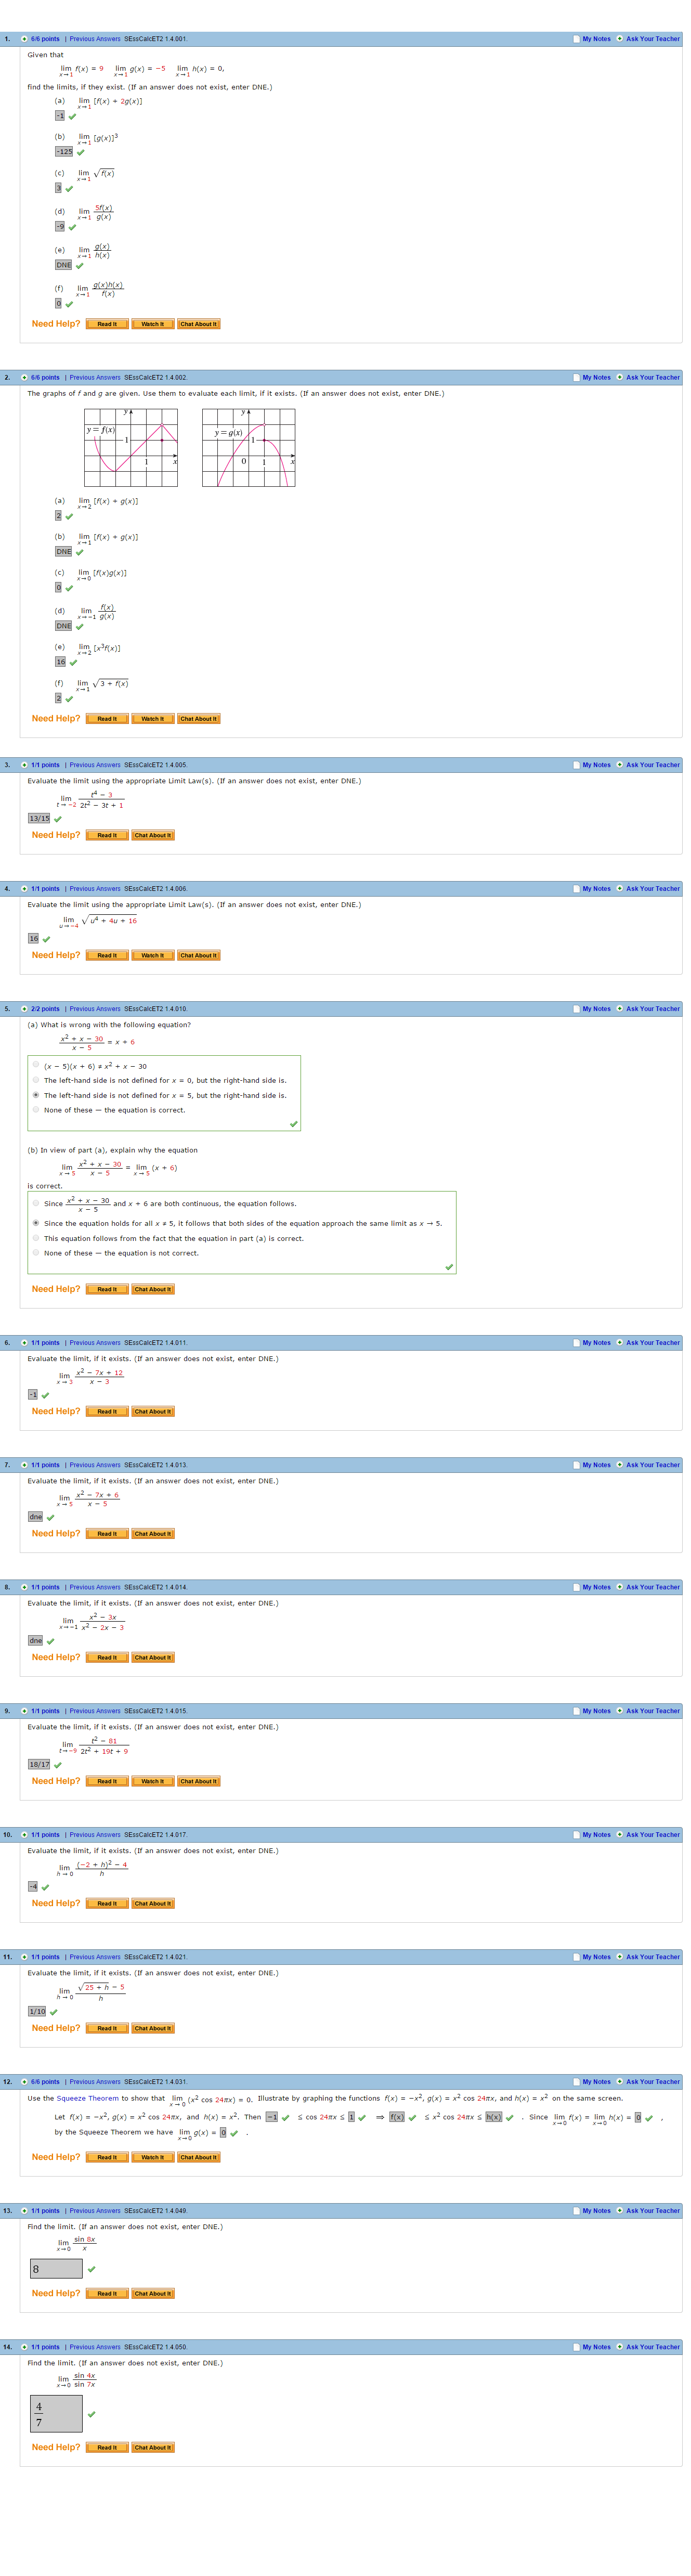The image size is (691, 2576).
Task: Expand points details icon for question 1
Action: pyautogui.click(x=24, y=39)
